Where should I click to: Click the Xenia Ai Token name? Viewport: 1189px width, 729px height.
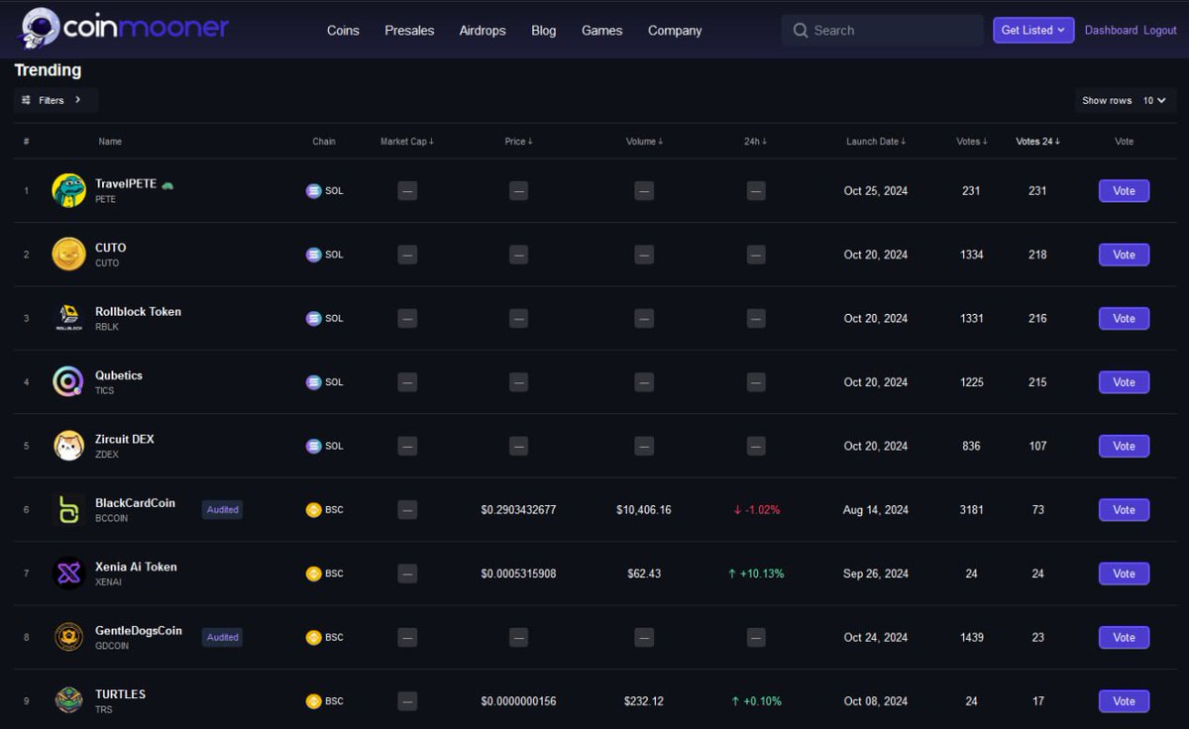point(136,568)
